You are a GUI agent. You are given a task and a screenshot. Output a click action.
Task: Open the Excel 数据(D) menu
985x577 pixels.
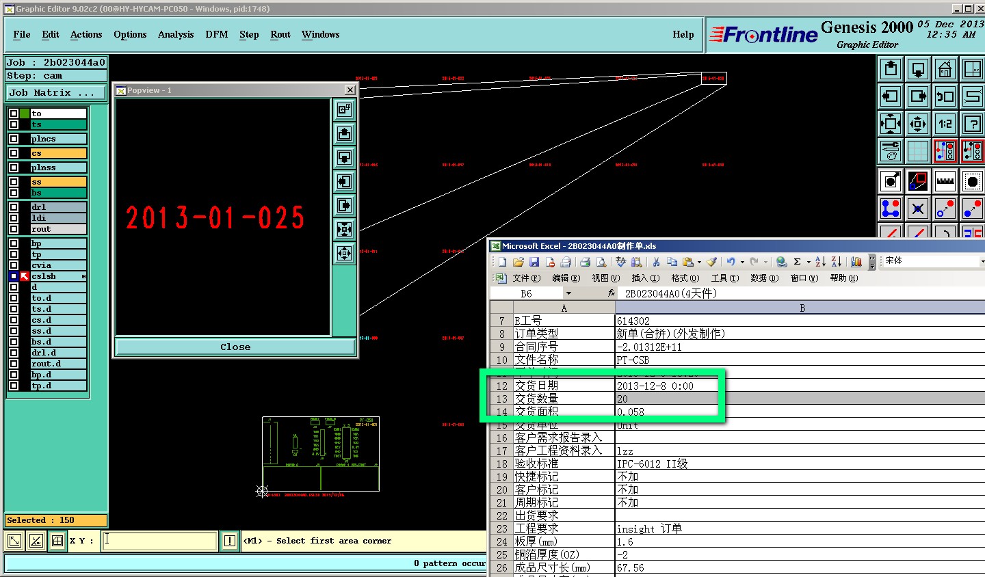click(x=765, y=278)
